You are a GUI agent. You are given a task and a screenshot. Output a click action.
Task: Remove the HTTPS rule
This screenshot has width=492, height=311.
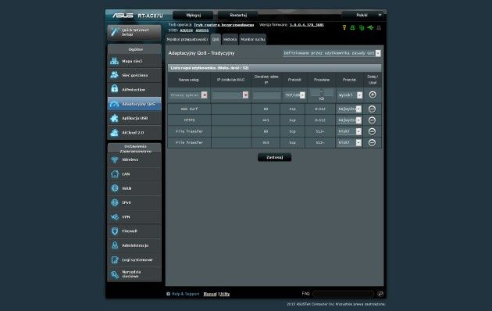click(373, 120)
